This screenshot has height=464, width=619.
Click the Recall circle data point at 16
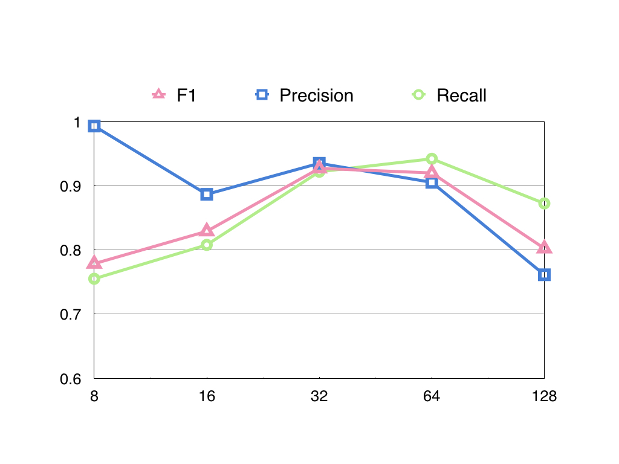pyautogui.click(x=207, y=245)
